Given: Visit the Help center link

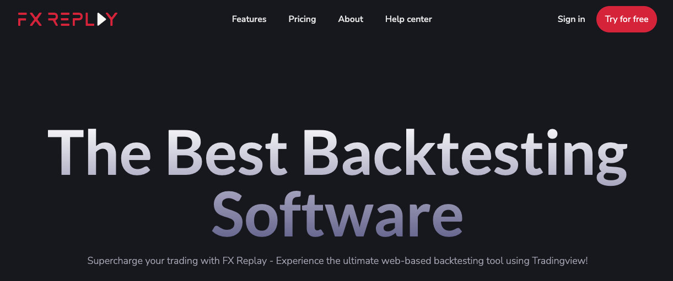Looking at the screenshot, I should click(x=408, y=19).
